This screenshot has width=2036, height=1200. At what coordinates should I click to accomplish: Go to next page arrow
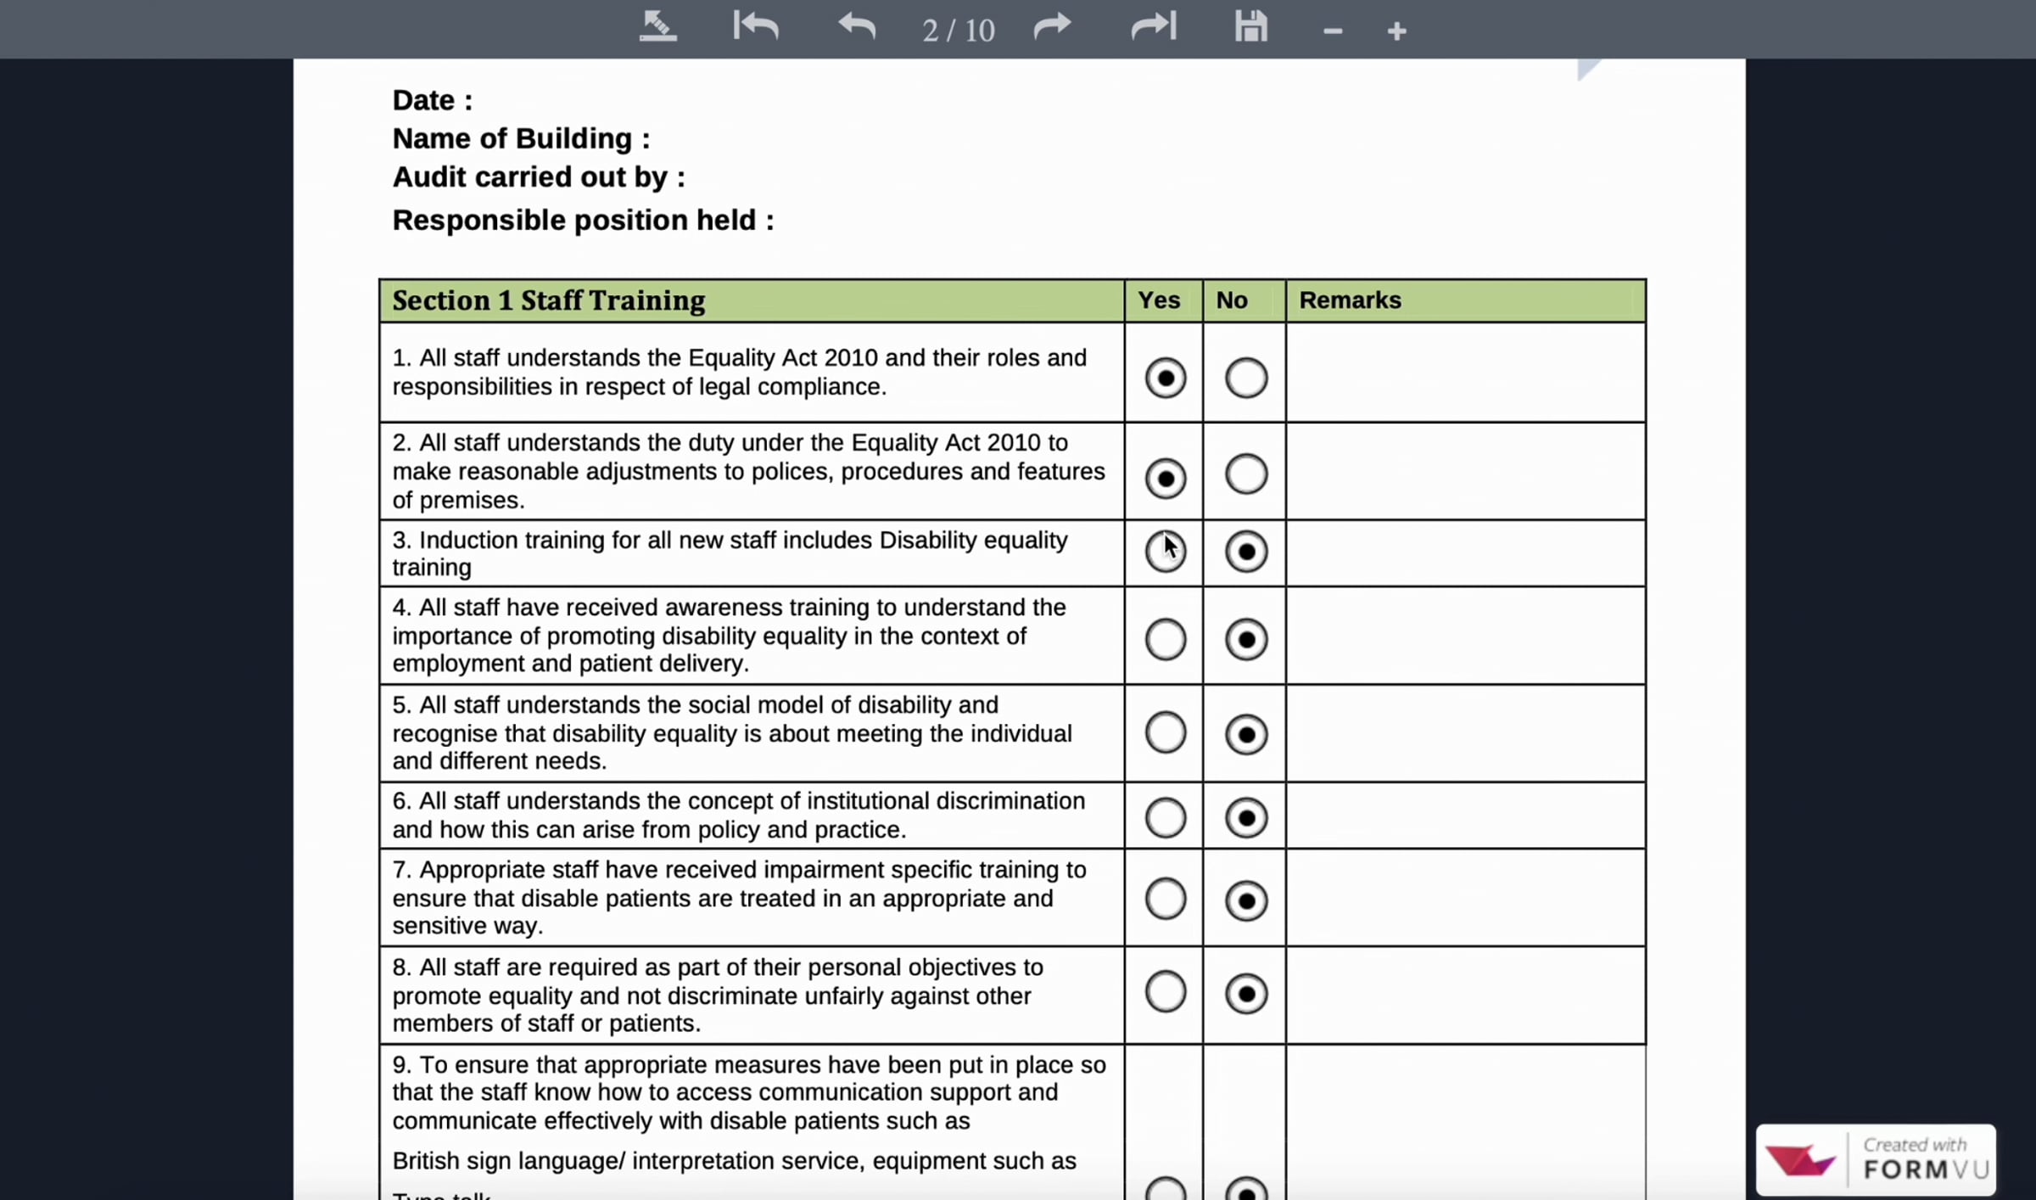[x=1052, y=26]
